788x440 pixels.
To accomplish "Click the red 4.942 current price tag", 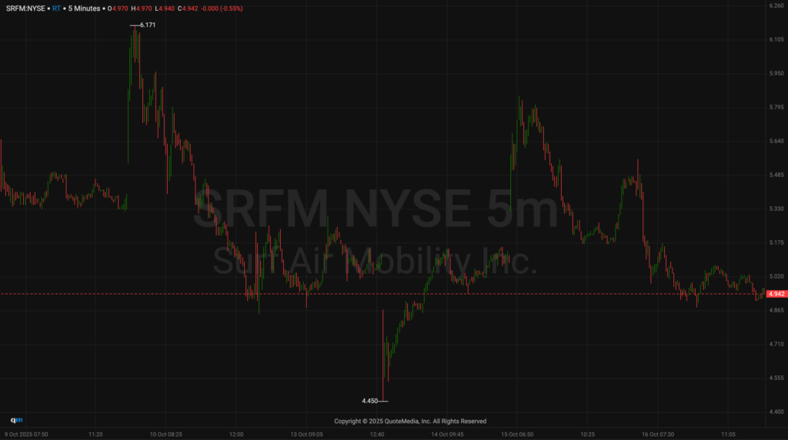I will pos(776,294).
